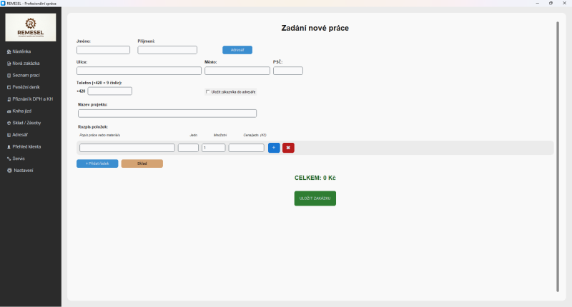Delete item row with red X icon
Image resolution: width=572 pixels, height=307 pixels.
tap(288, 148)
